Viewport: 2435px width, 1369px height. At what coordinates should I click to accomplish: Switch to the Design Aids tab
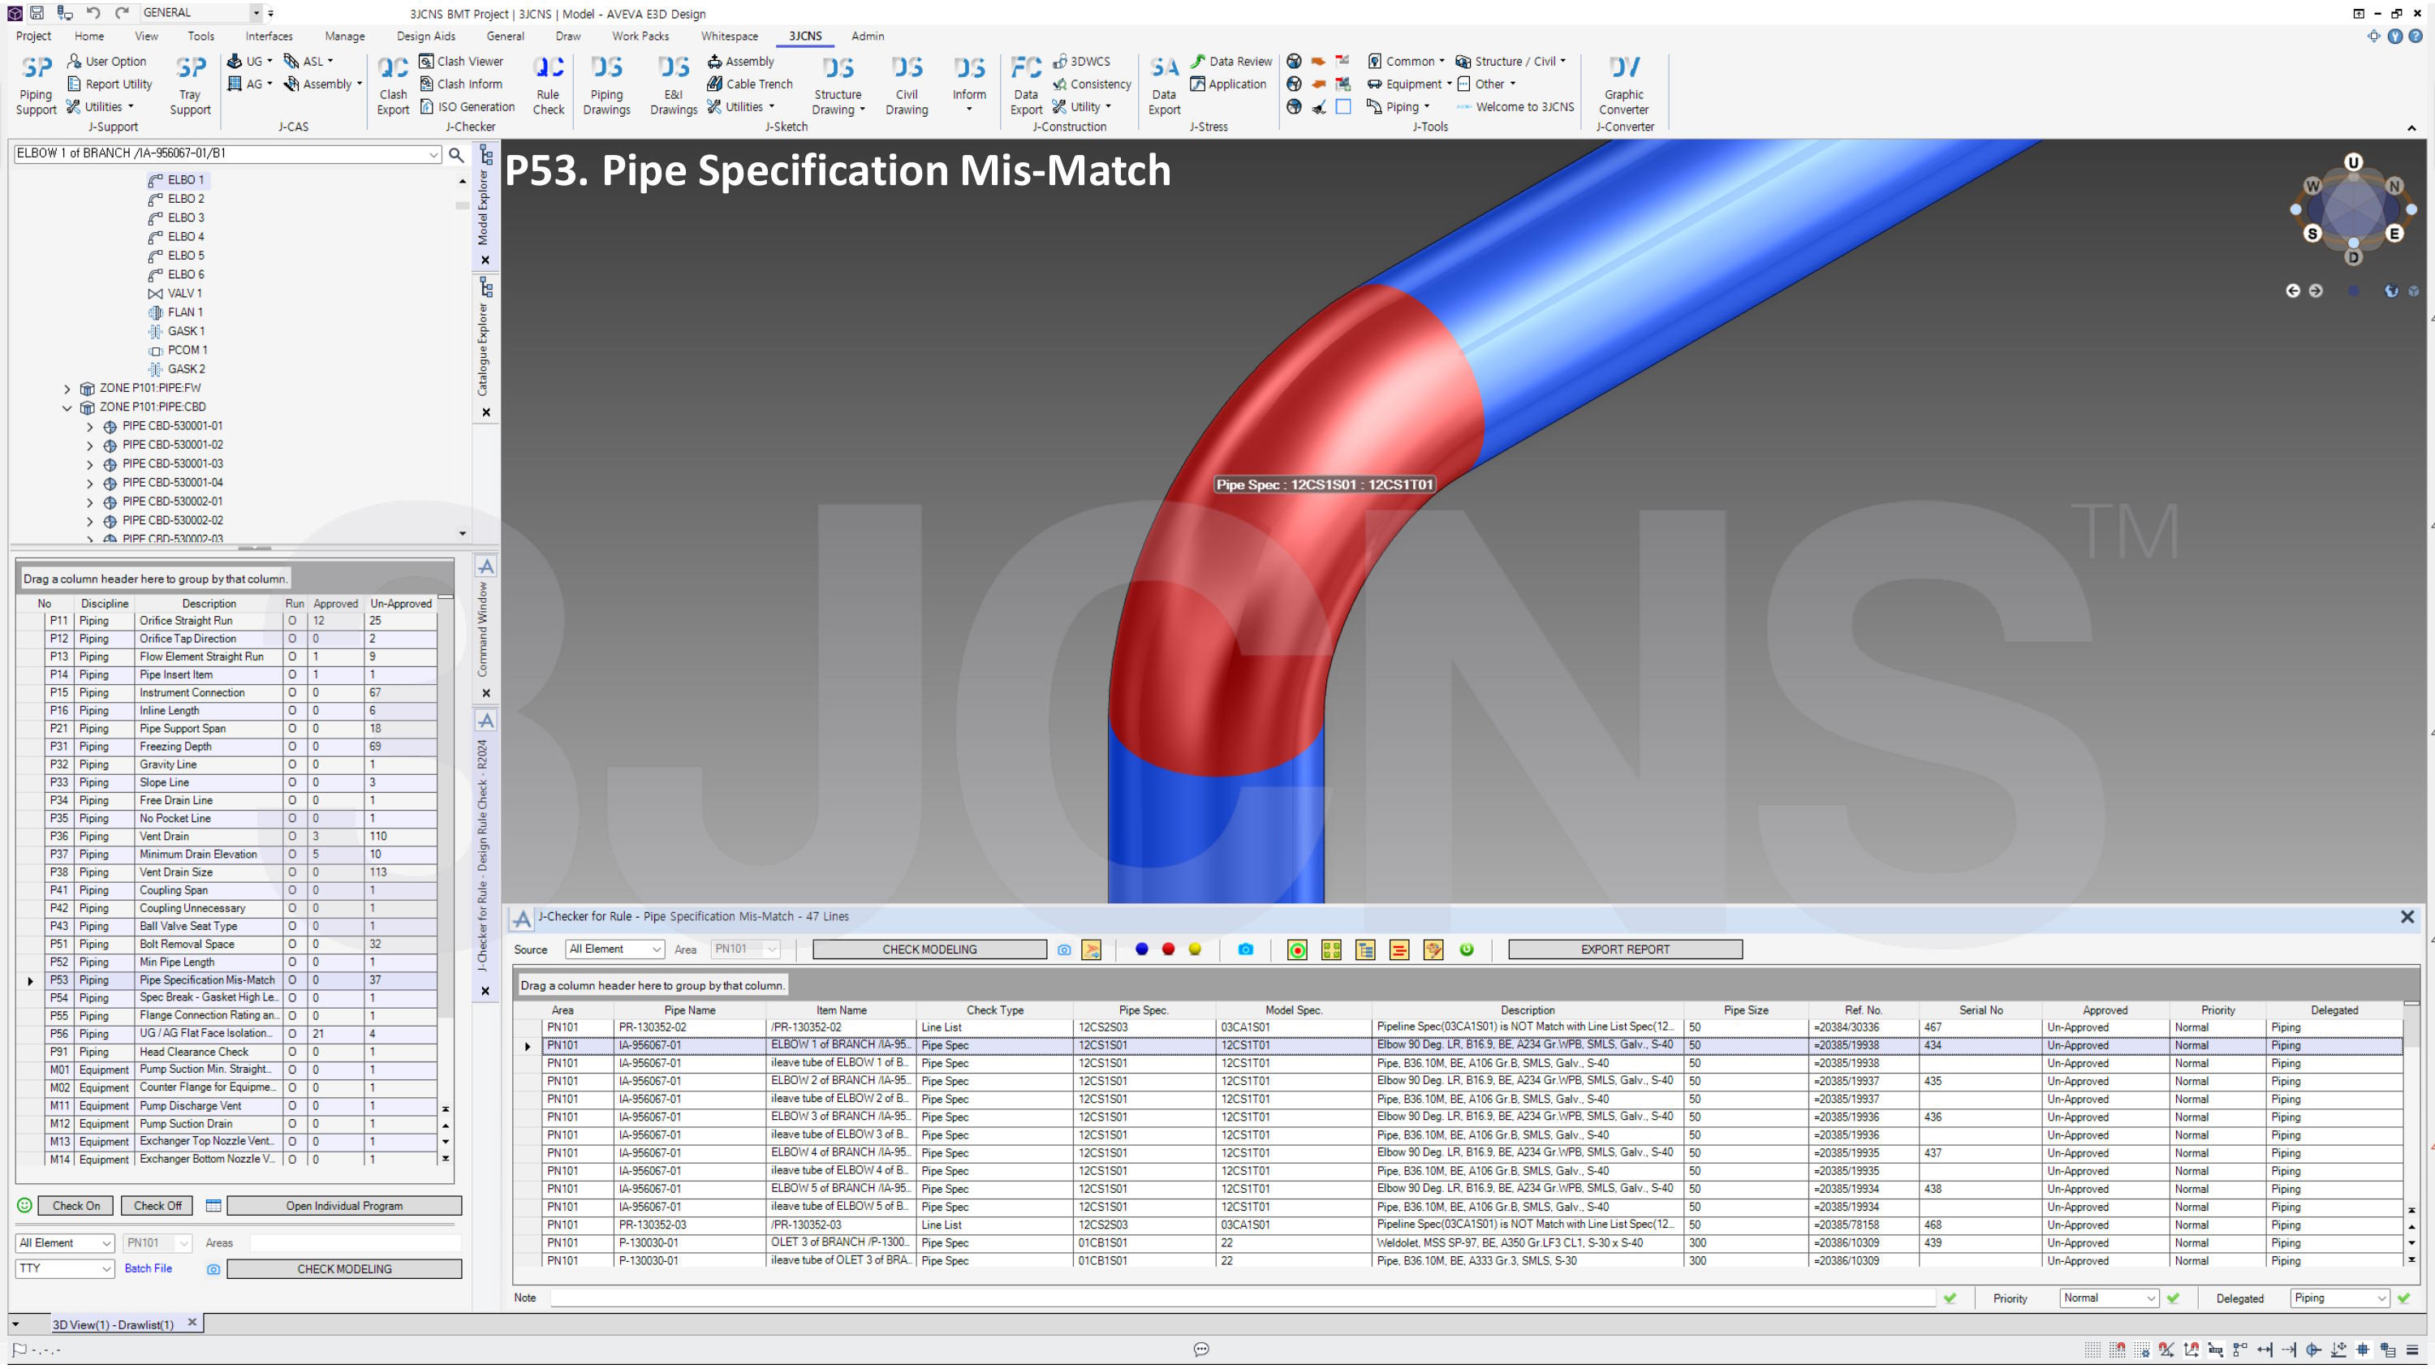[425, 36]
